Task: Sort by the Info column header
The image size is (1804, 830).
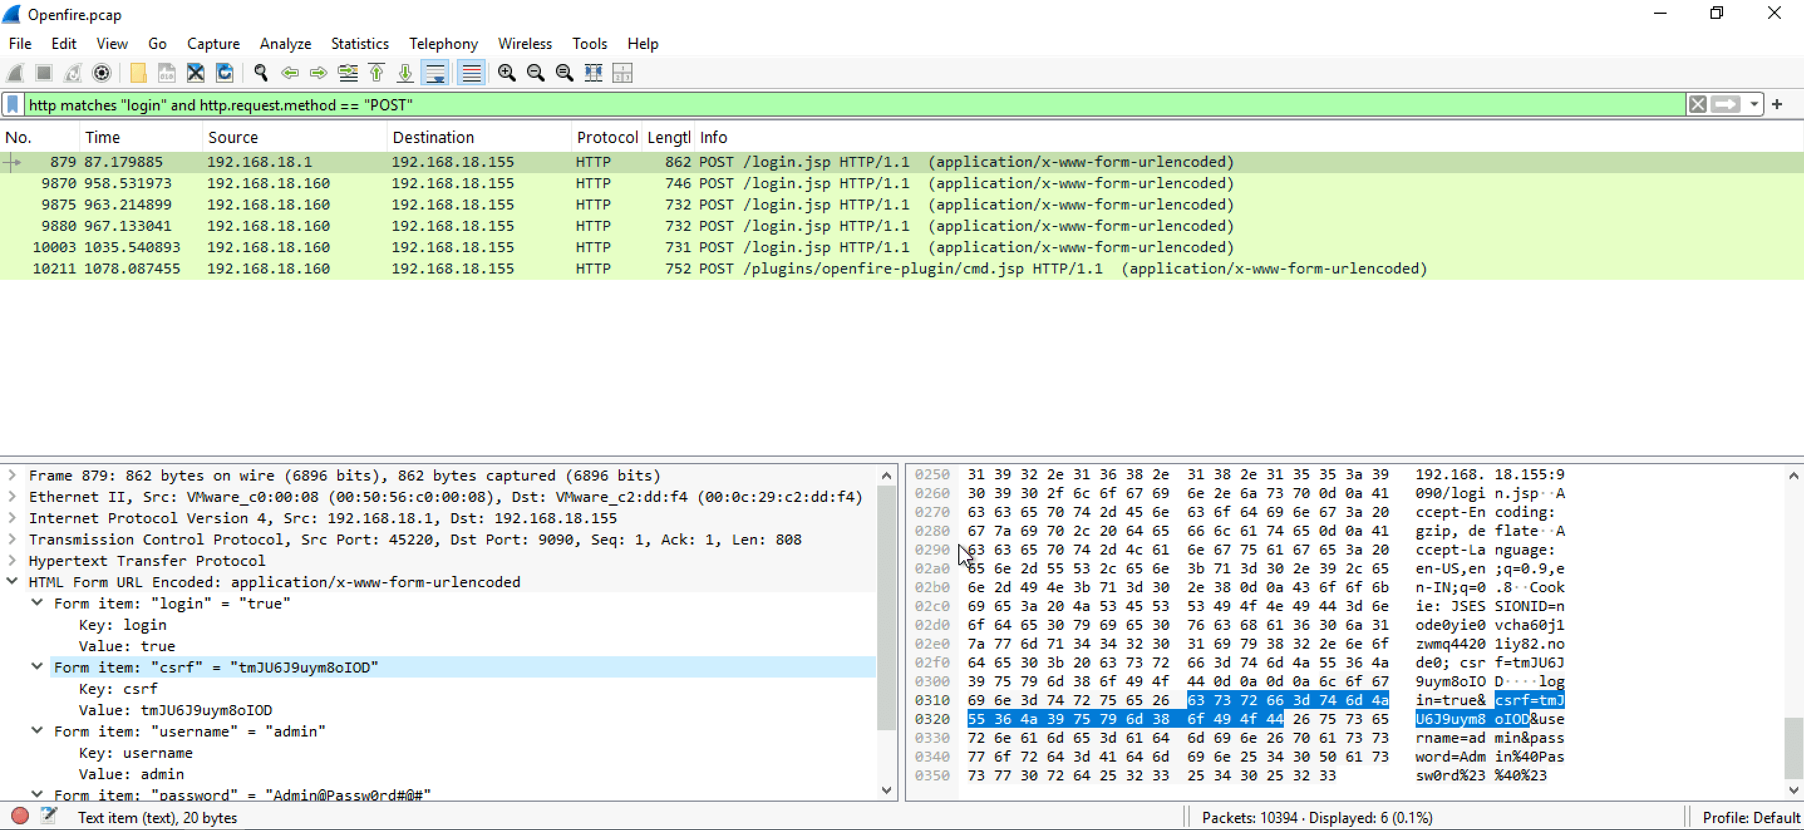Action: (1249, 137)
